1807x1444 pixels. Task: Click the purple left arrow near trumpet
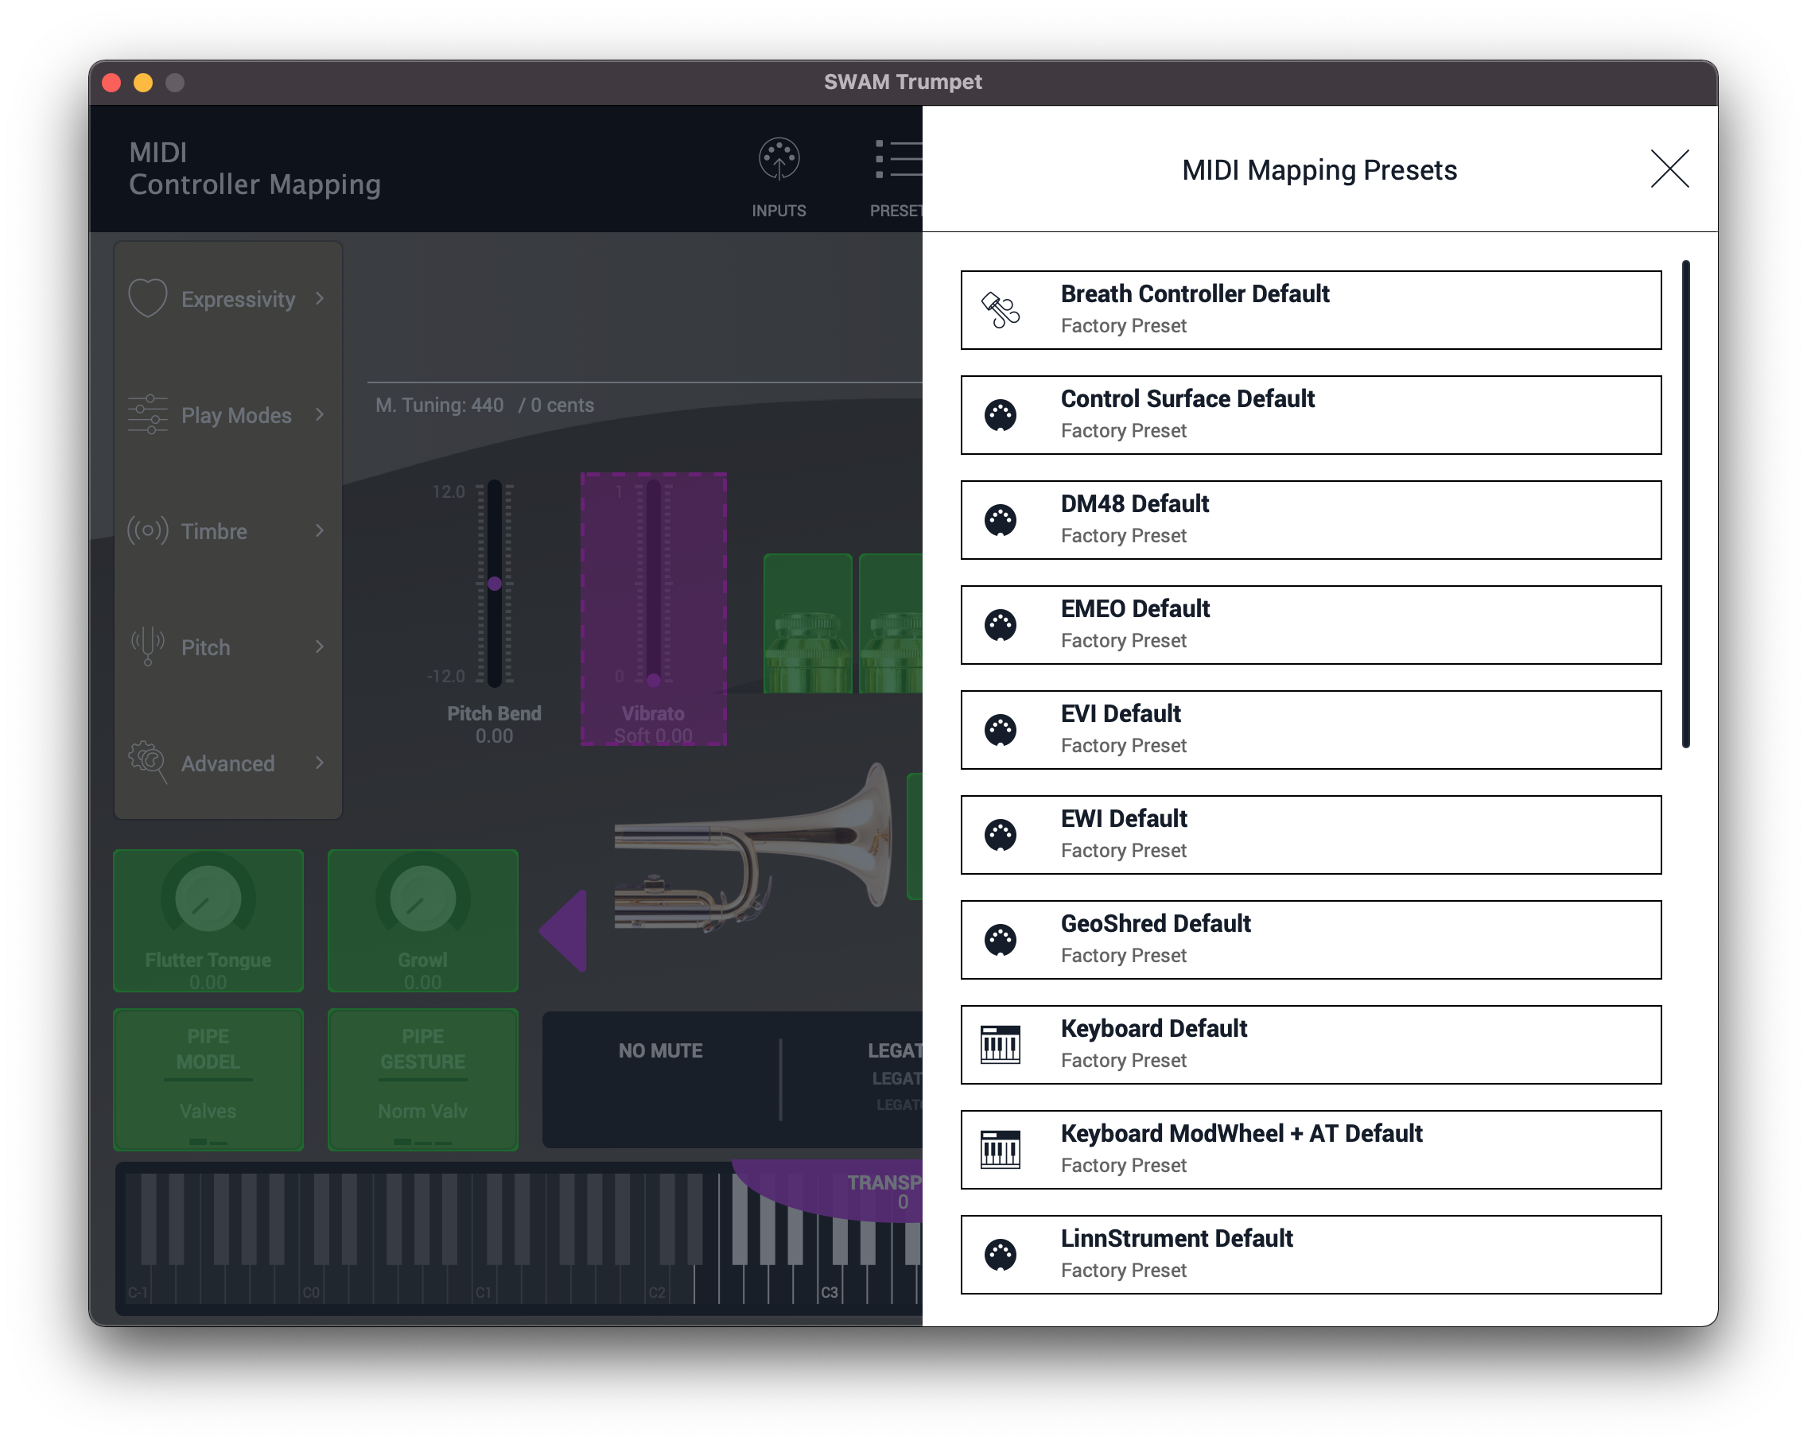tap(563, 930)
